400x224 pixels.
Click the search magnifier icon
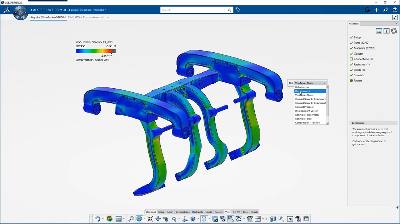[229, 10]
